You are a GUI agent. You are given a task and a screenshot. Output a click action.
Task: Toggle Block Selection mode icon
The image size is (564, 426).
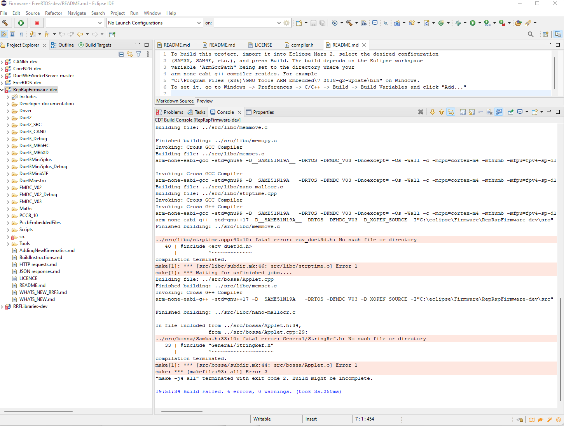[x=12, y=34]
